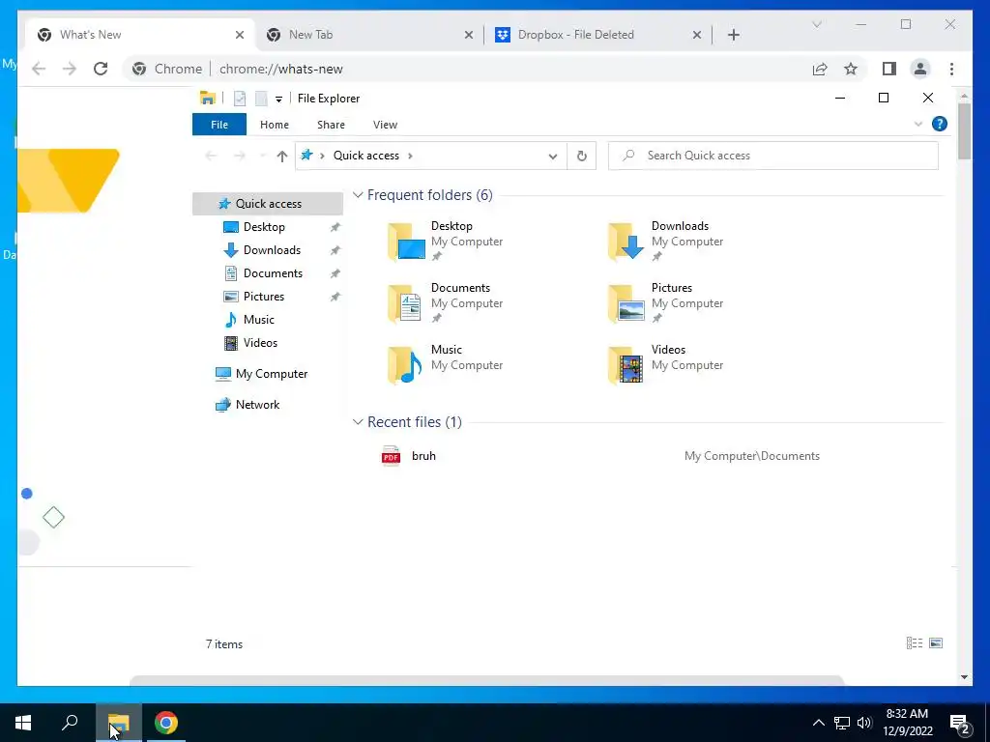Viewport: 990px width, 742px height.
Task: Switch to the What's New Chrome tab
Action: (x=140, y=35)
